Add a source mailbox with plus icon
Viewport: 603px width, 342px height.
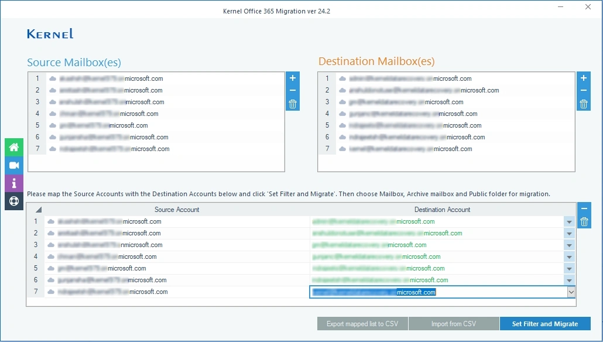pyautogui.click(x=292, y=78)
